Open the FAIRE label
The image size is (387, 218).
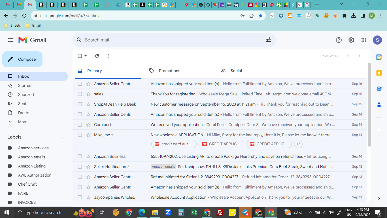[23, 193]
